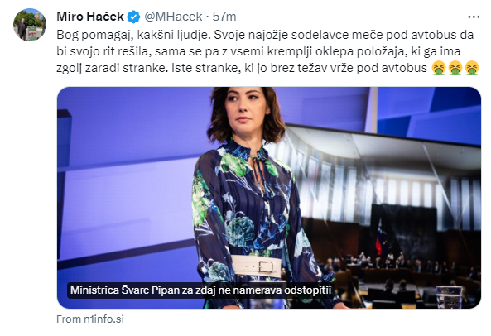
Task: Click the blue verified badge
Action: pyautogui.click(x=133, y=17)
